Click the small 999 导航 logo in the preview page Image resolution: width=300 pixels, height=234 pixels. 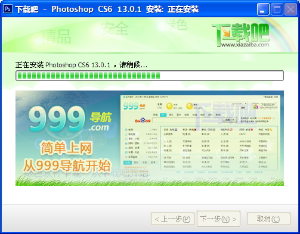pyautogui.click(x=134, y=106)
